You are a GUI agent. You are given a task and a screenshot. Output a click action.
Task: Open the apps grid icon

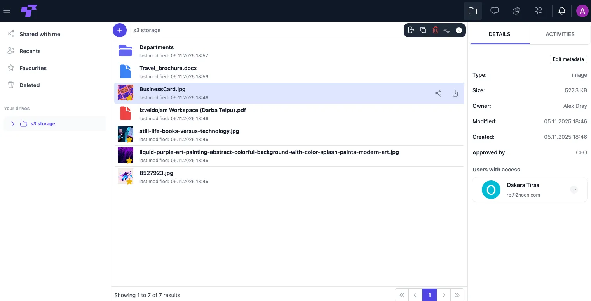click(538, 11)
